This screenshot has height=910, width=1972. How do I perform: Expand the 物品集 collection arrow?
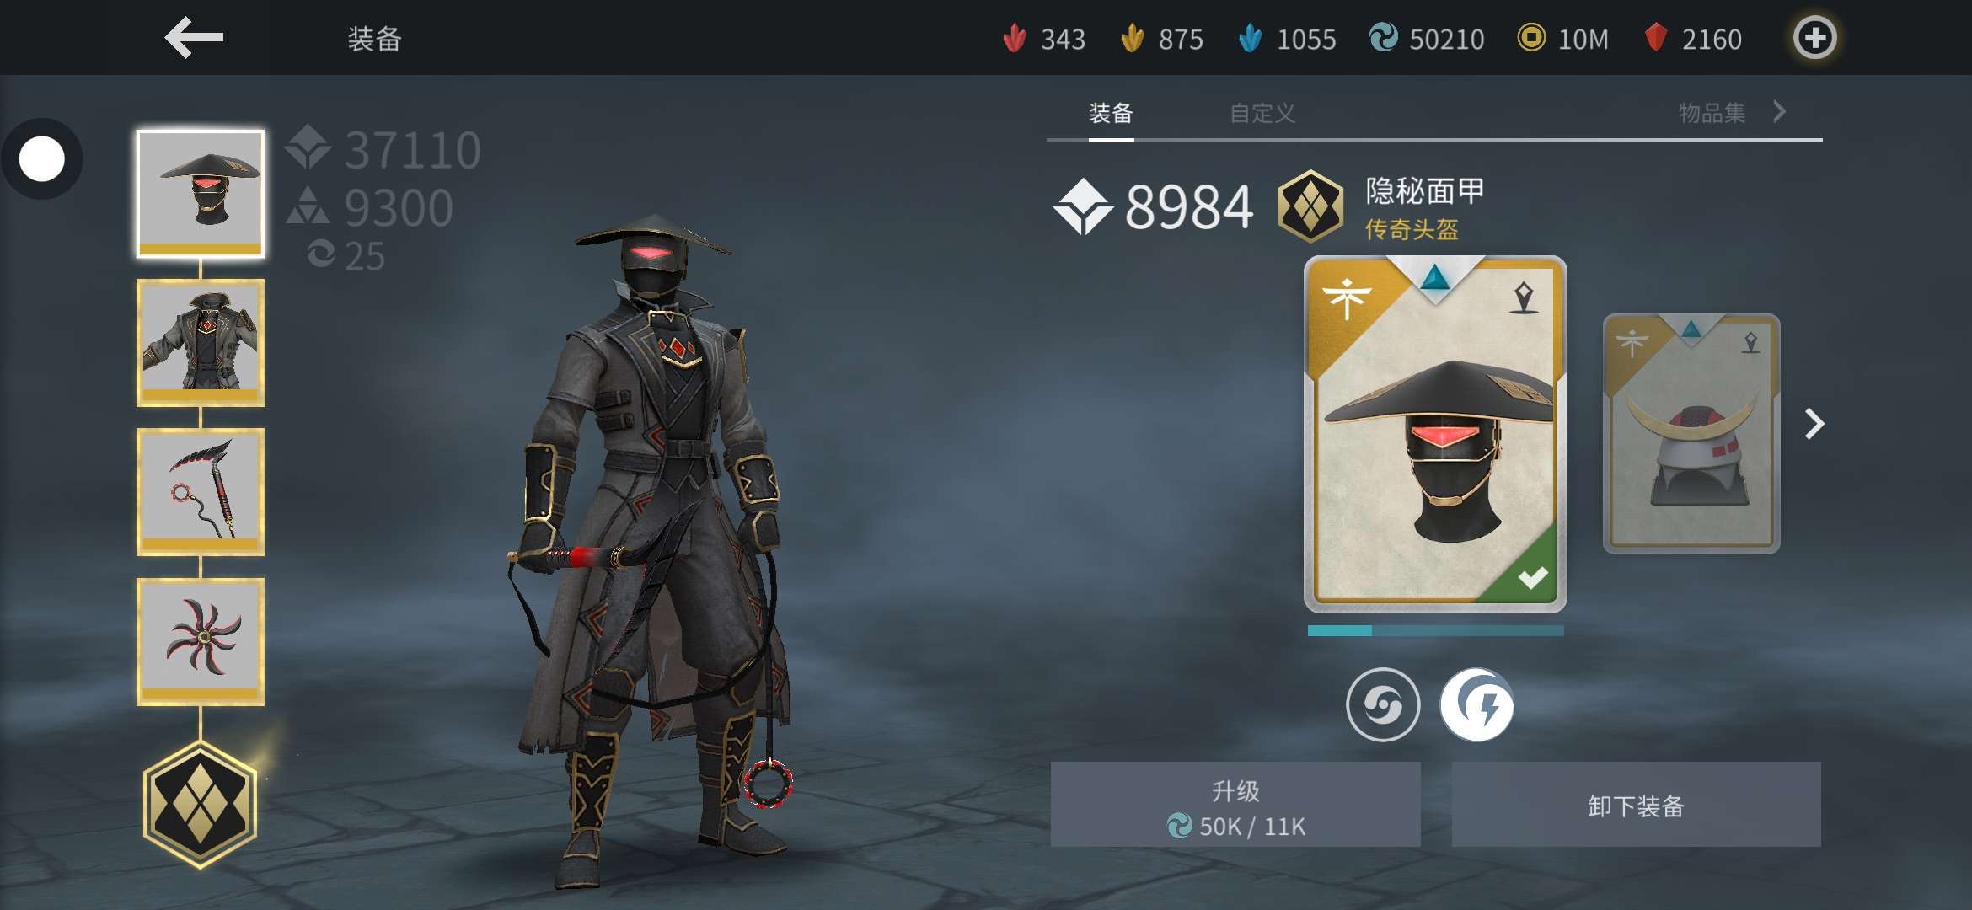pyautogui.click(x=1780, y=111)
